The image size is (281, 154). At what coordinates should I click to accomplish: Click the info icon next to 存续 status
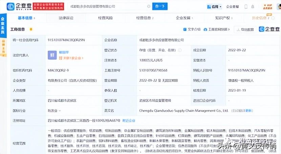coord(180,50)
